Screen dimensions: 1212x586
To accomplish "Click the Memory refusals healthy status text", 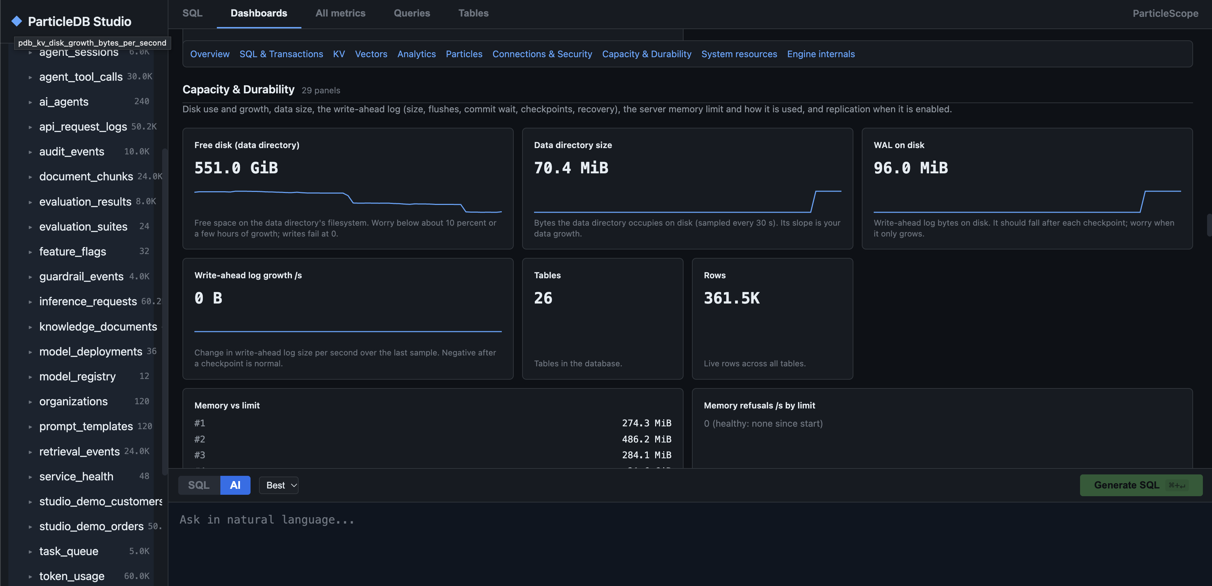I will coord(763,424).
